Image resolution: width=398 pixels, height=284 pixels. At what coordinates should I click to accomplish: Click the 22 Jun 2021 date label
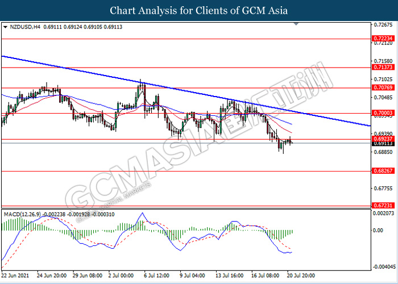pyautogui.click(x=15, y=275)
